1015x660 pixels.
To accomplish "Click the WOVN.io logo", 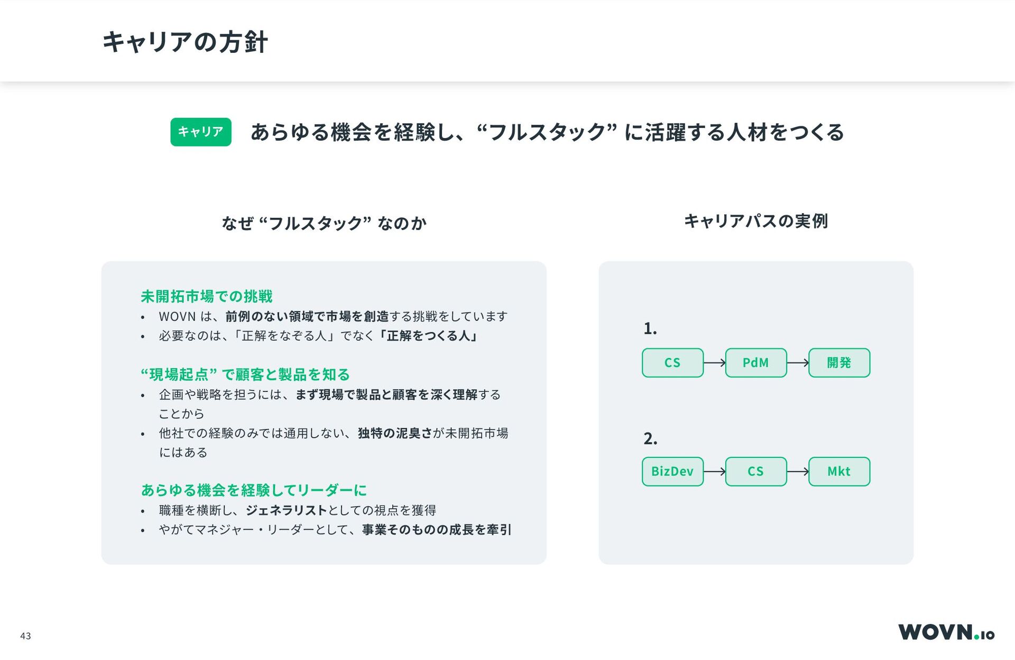I will coord(946,632).
